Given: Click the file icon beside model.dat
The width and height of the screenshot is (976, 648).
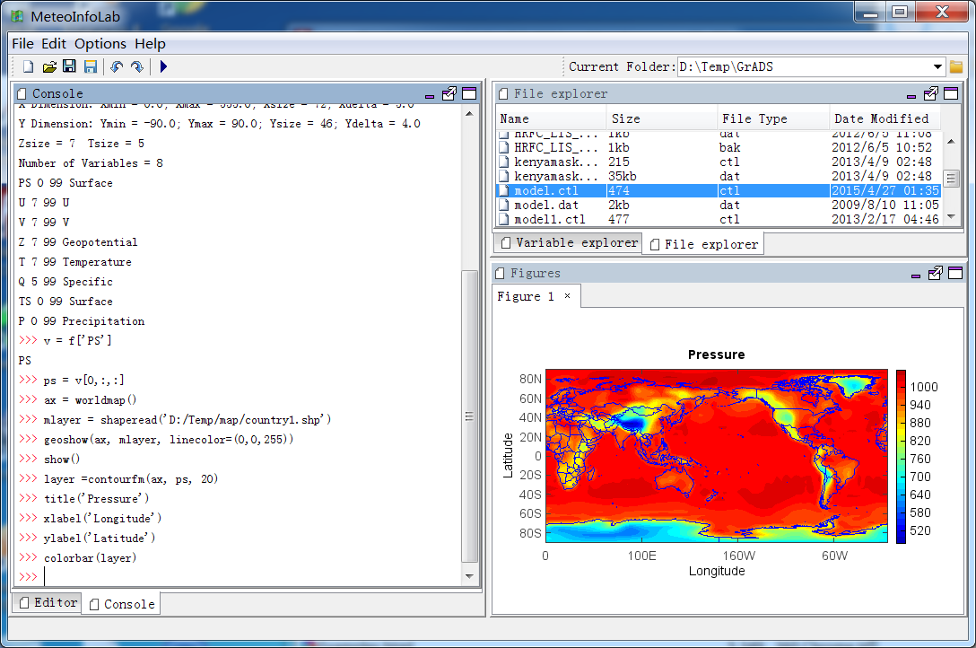Looking at the screenshot, I should point(504,205).
